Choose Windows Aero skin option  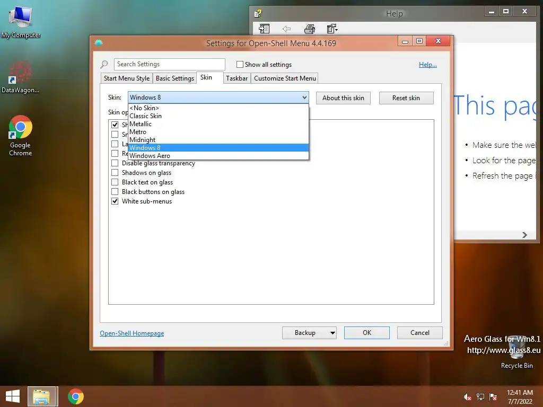(218, 156)
